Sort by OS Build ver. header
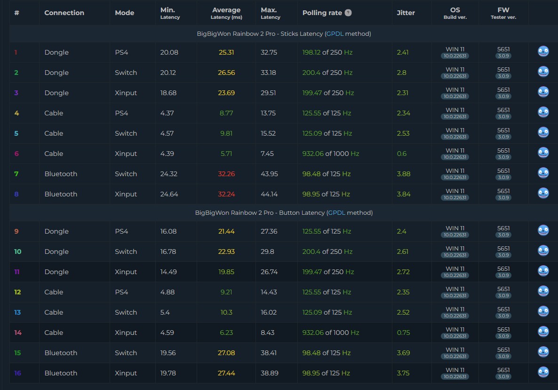Image resolution: width=558 pixels, height=390 pixels. click(455, 13)
